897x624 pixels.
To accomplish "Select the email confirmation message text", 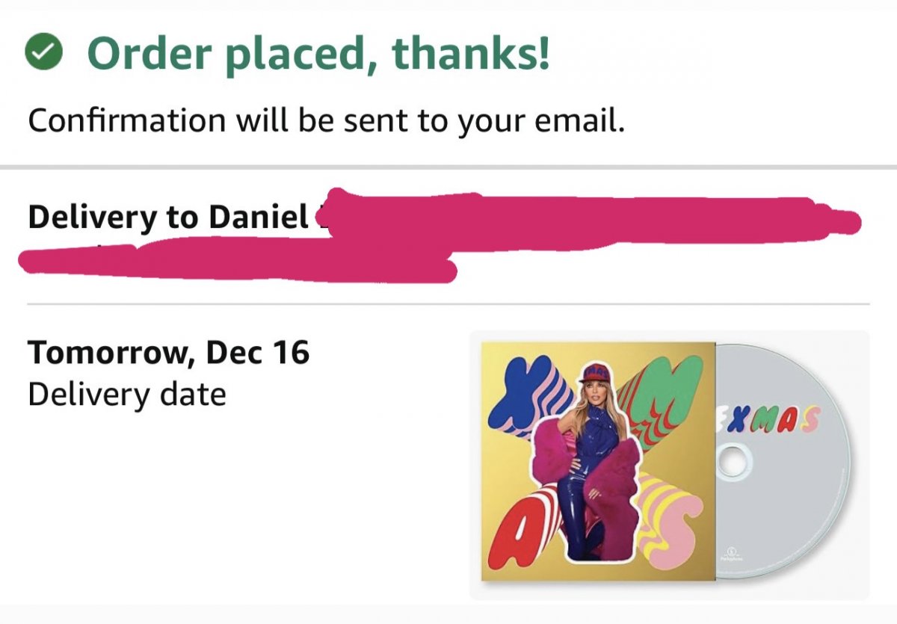I will click(325, 120).
